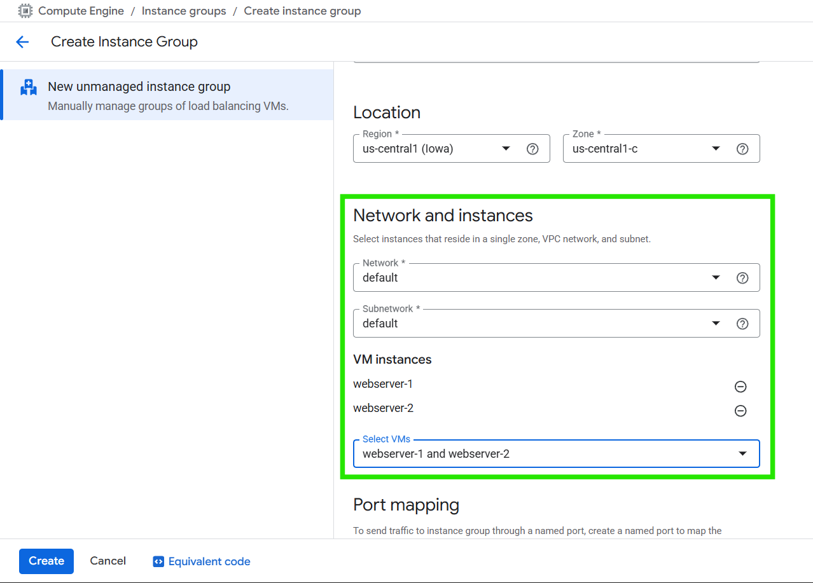The width and height of the screenshot is (813, 583).
Task: Open help for the Region field
Action: [x=532, y=149]
